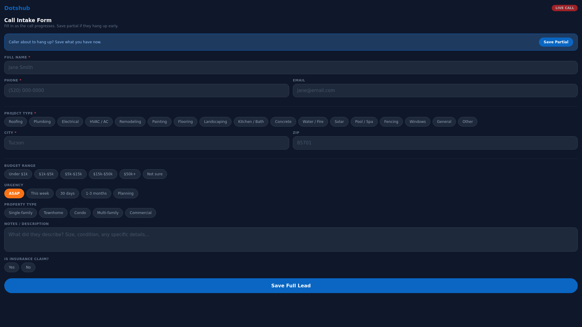The height and width of the screenshot is (327, 582).
Task: Click the Notes / Description text area
Action: tap(291, 239)
